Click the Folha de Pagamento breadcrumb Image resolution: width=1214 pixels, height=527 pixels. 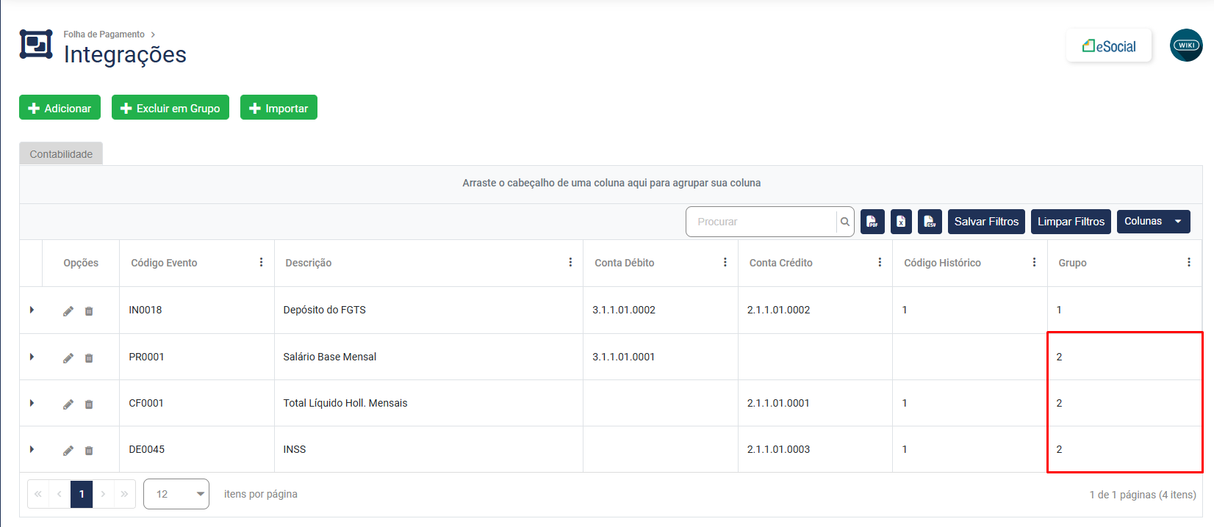point(104,34)
